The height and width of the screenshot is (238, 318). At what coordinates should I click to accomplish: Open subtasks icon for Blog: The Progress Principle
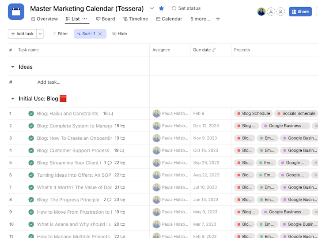click(123, 200)
